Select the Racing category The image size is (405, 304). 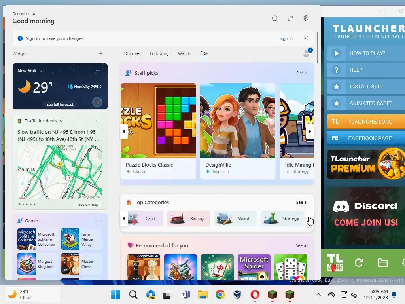point(188,218)
